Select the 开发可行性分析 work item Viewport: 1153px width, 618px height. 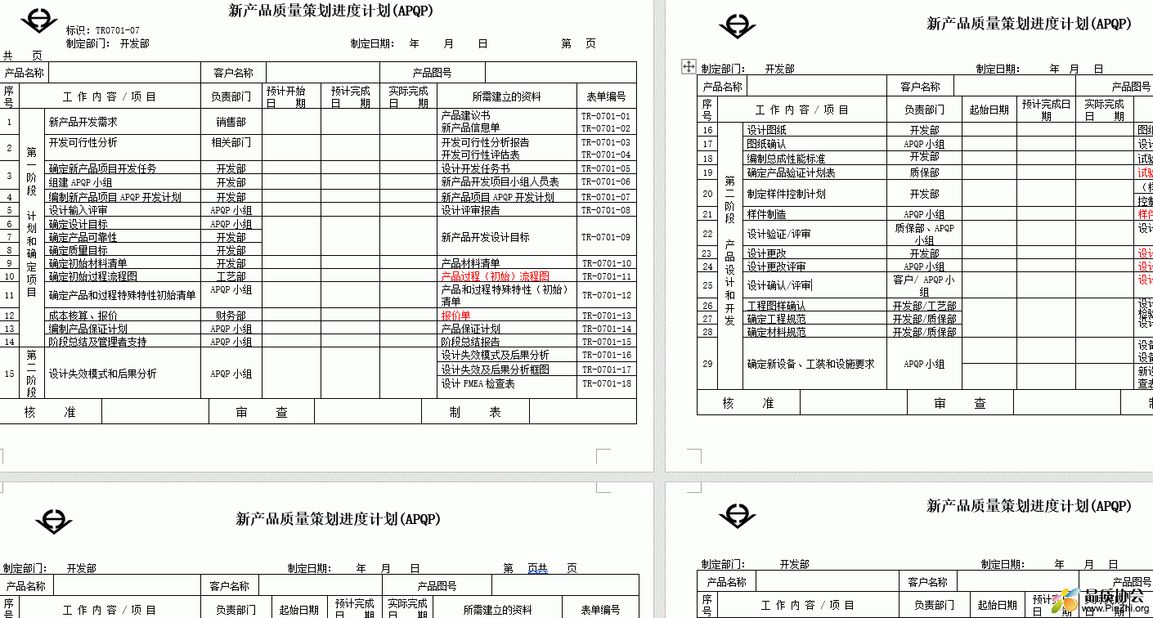tap(83, 142)
